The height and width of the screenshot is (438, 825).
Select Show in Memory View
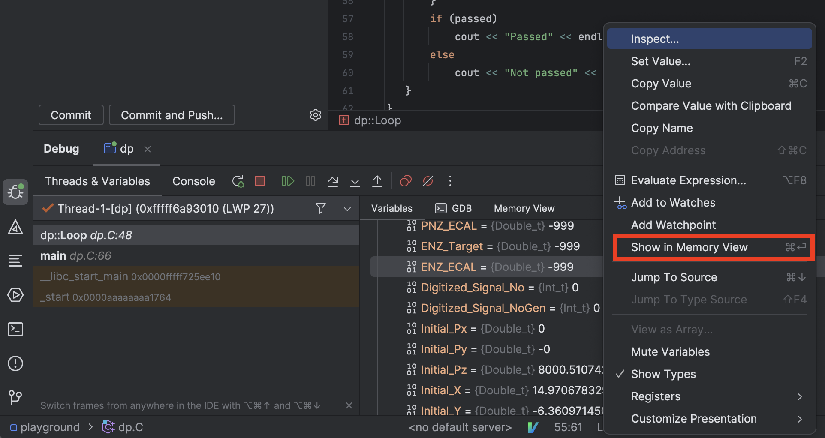click(x=689, y=247)
